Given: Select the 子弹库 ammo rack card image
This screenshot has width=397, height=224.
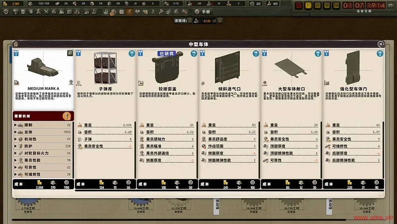Looking at the screenshot, I should click(106, 67).
